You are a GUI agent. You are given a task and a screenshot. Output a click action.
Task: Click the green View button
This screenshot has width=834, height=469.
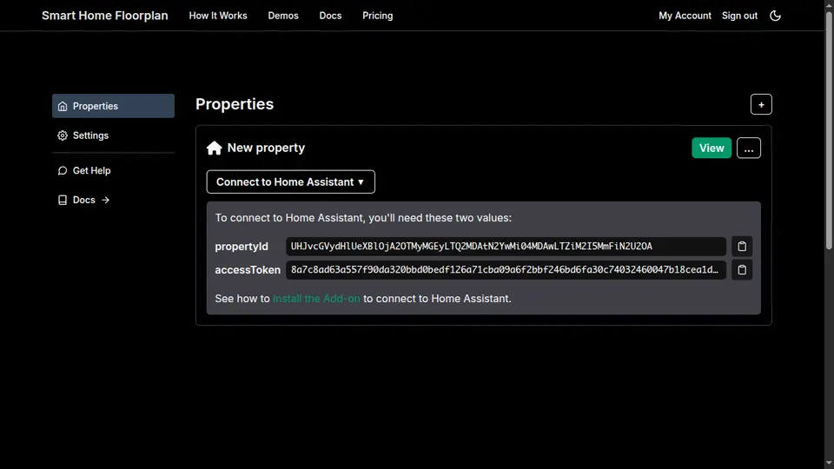[x=712, y=149]
